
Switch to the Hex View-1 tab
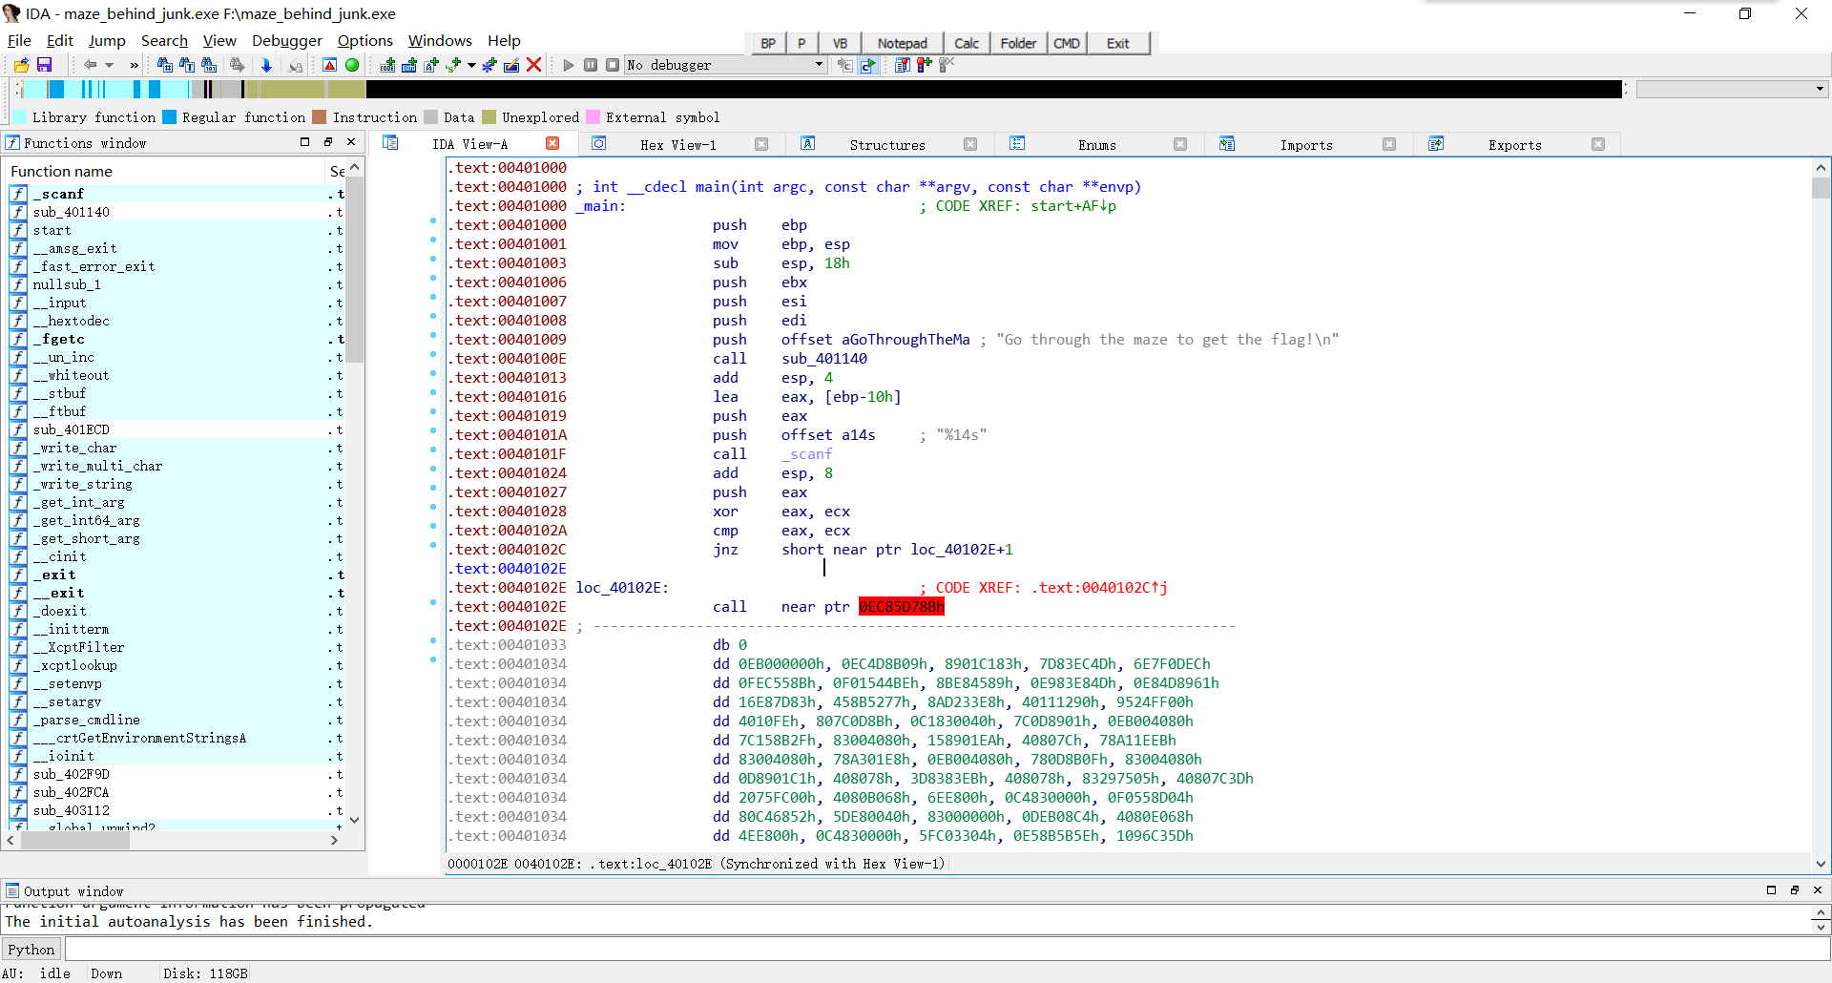(677, 145)
